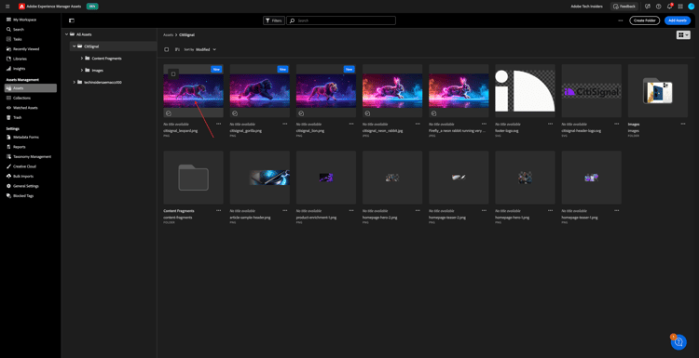
Task: Click the Create Folder button
Action: click(645, 20)
